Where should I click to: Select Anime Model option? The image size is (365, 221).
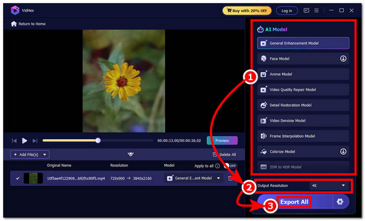303,74
